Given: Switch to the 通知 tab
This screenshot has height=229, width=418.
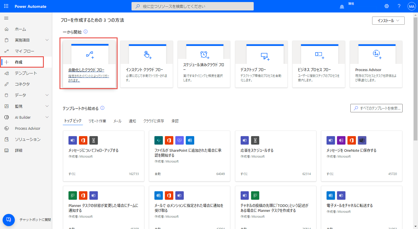Looking at the screenshot, I should [x=132, y=121].
